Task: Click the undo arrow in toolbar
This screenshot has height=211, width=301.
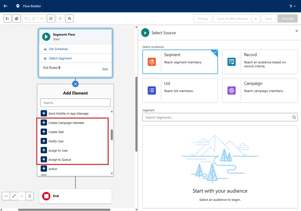Action: (26, 19)
